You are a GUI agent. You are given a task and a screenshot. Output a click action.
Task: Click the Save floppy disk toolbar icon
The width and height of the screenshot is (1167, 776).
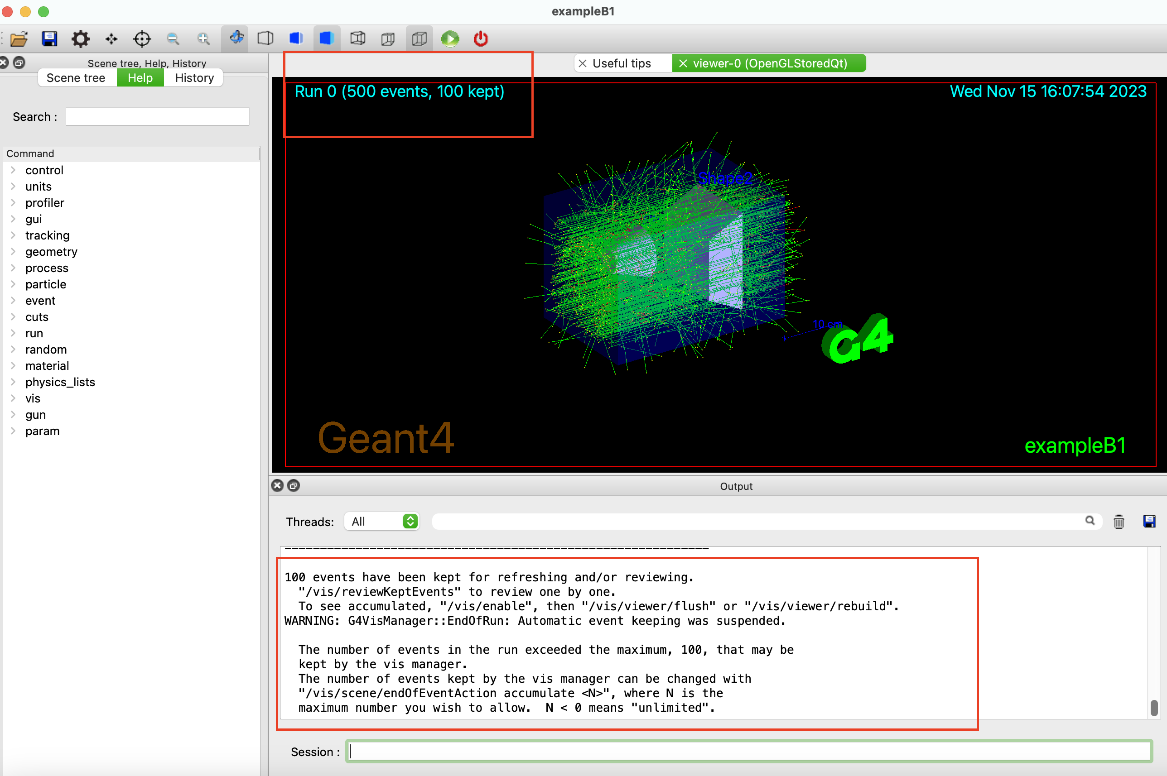click(x=49, y=38)
